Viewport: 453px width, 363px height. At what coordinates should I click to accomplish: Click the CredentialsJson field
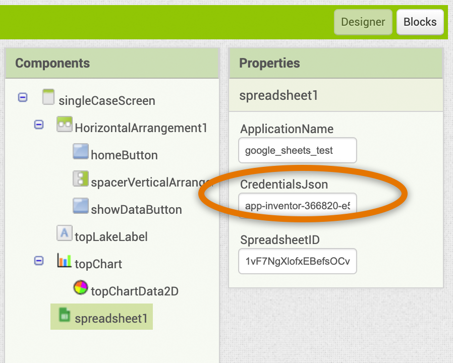coord(298,206)
